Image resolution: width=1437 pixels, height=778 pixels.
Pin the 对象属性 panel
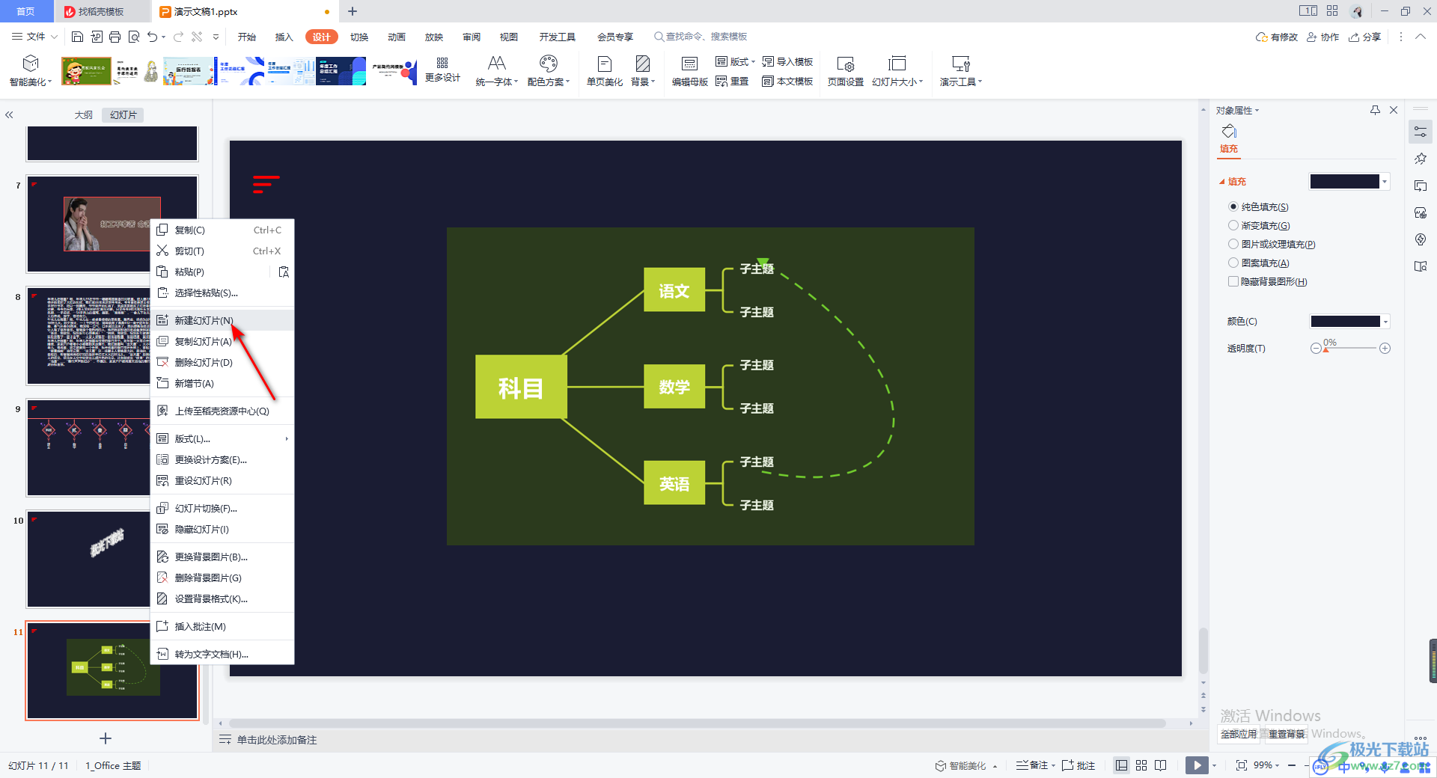[x=1375, y=110]
